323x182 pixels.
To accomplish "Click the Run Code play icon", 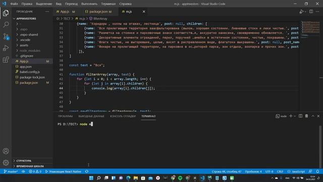I will 301,12.
